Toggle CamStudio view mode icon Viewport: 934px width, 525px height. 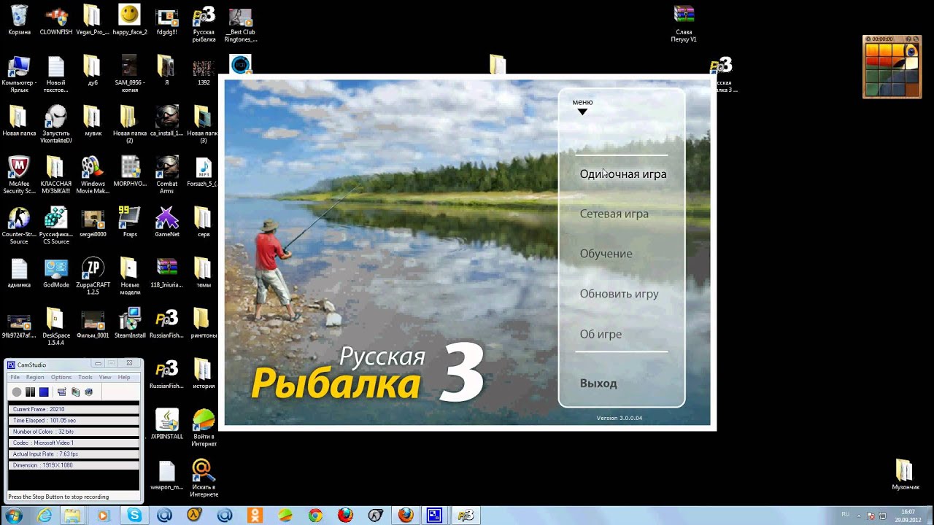[62, 392]
